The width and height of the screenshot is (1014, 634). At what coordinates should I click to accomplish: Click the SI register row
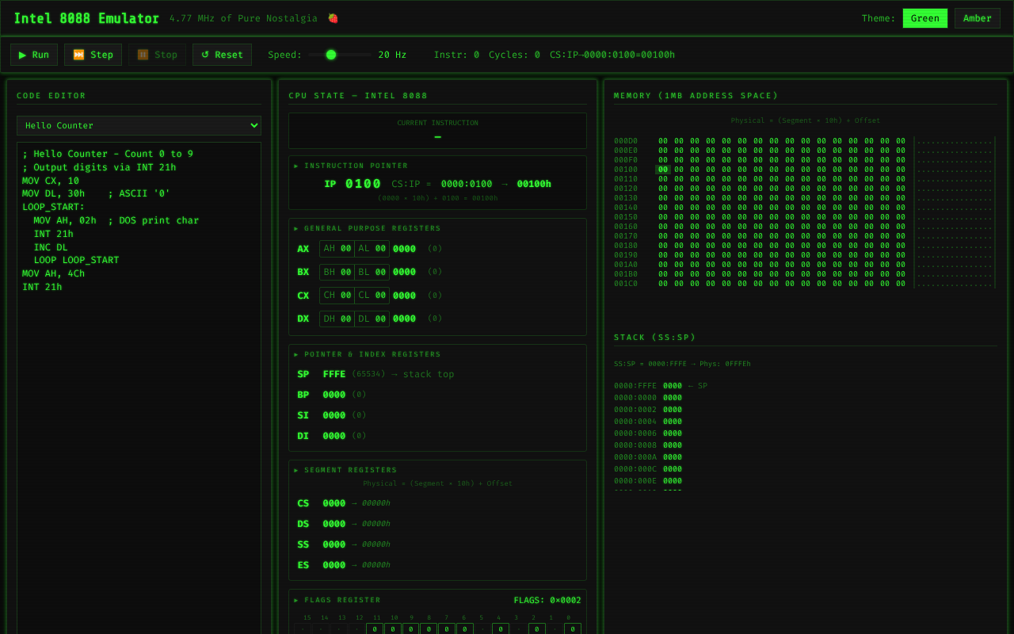point(437,415)
